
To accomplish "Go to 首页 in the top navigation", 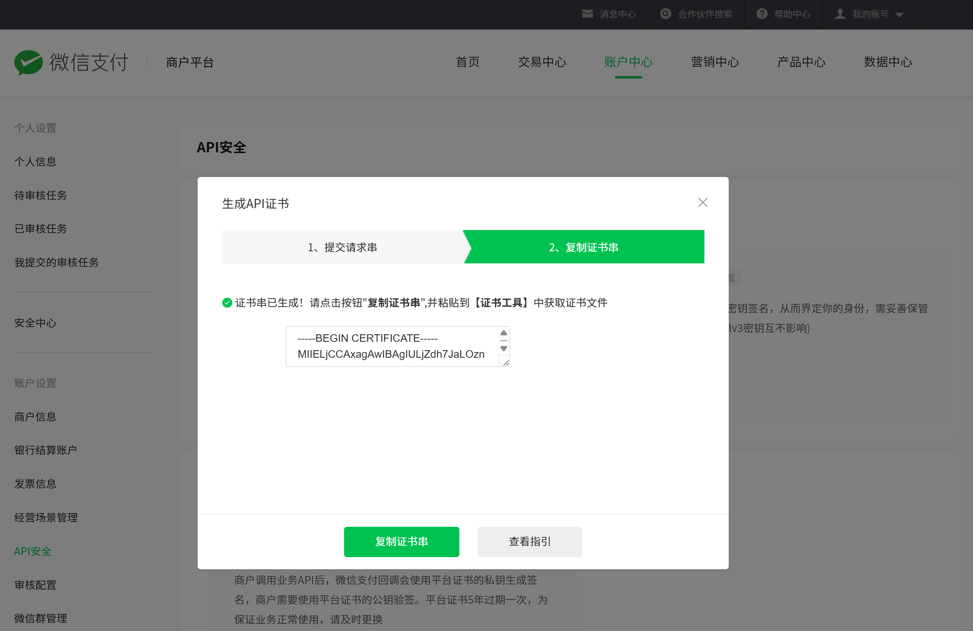I will click(x=468, y=62).
